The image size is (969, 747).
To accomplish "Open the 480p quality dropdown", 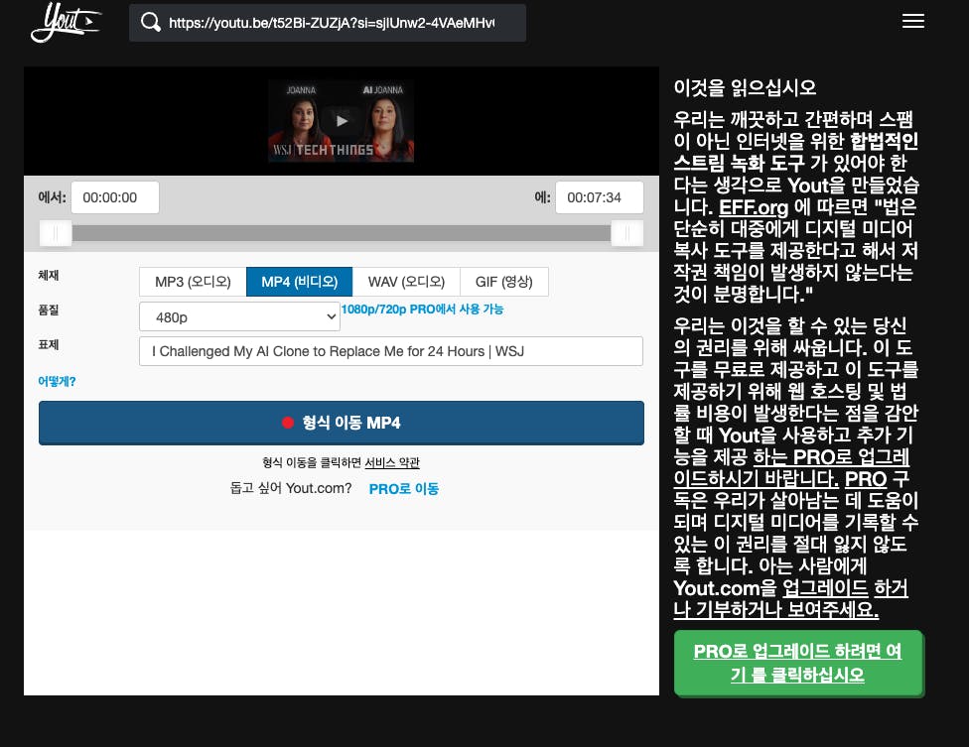I will tap(239, 316).
